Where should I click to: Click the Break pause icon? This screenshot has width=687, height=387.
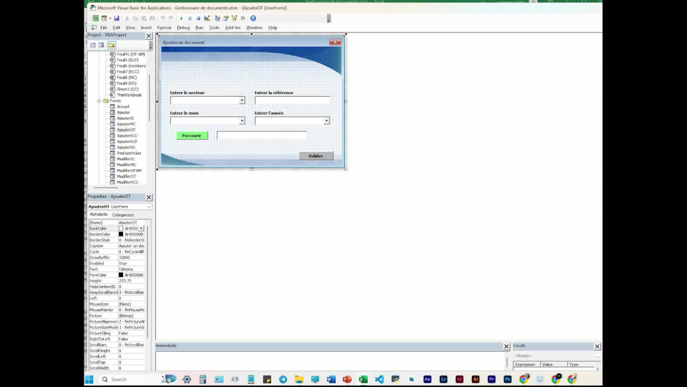pyautogui.click(x=190, y=18)
